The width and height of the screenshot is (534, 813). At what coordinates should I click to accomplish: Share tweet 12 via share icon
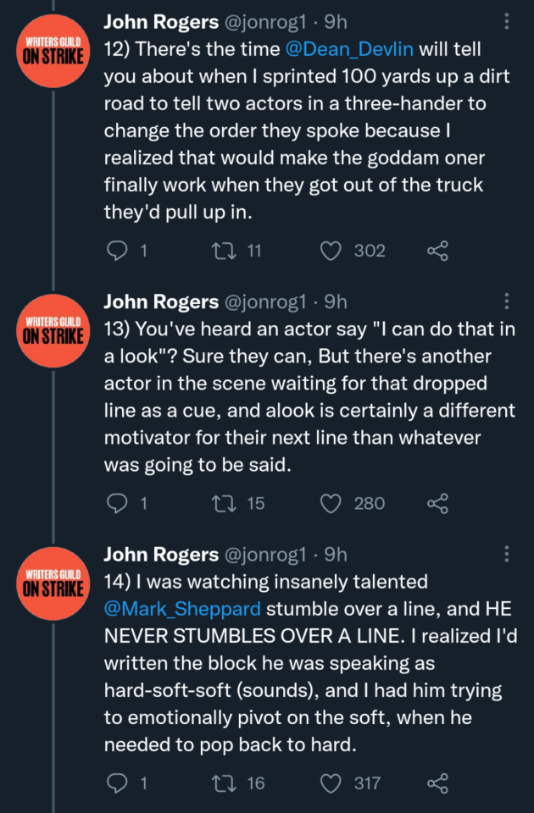point(437,251)
